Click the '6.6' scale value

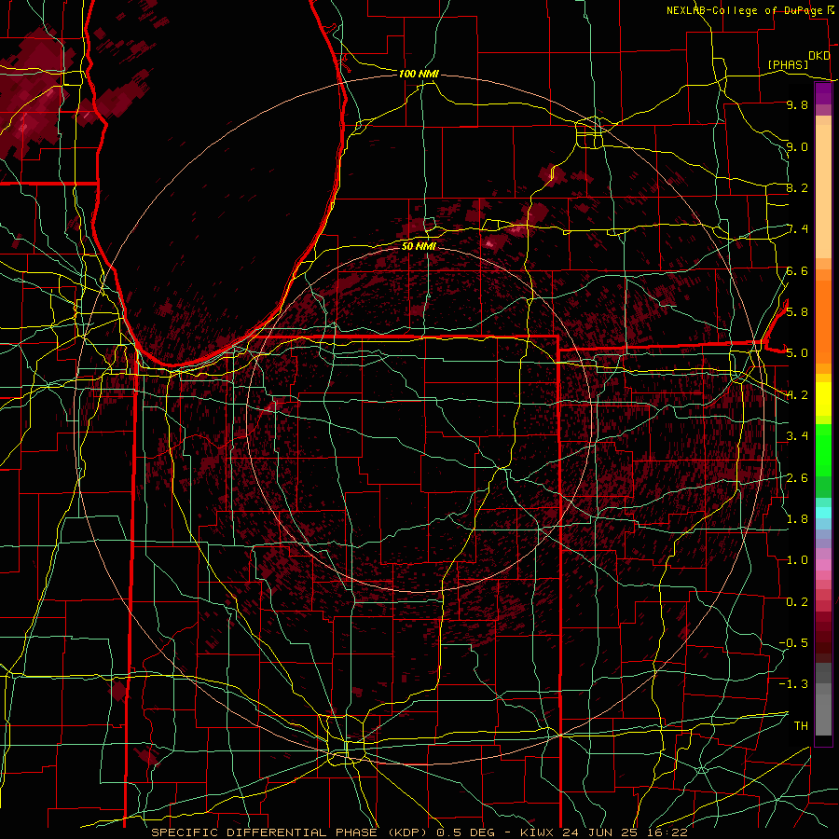(x=797, y=270)
